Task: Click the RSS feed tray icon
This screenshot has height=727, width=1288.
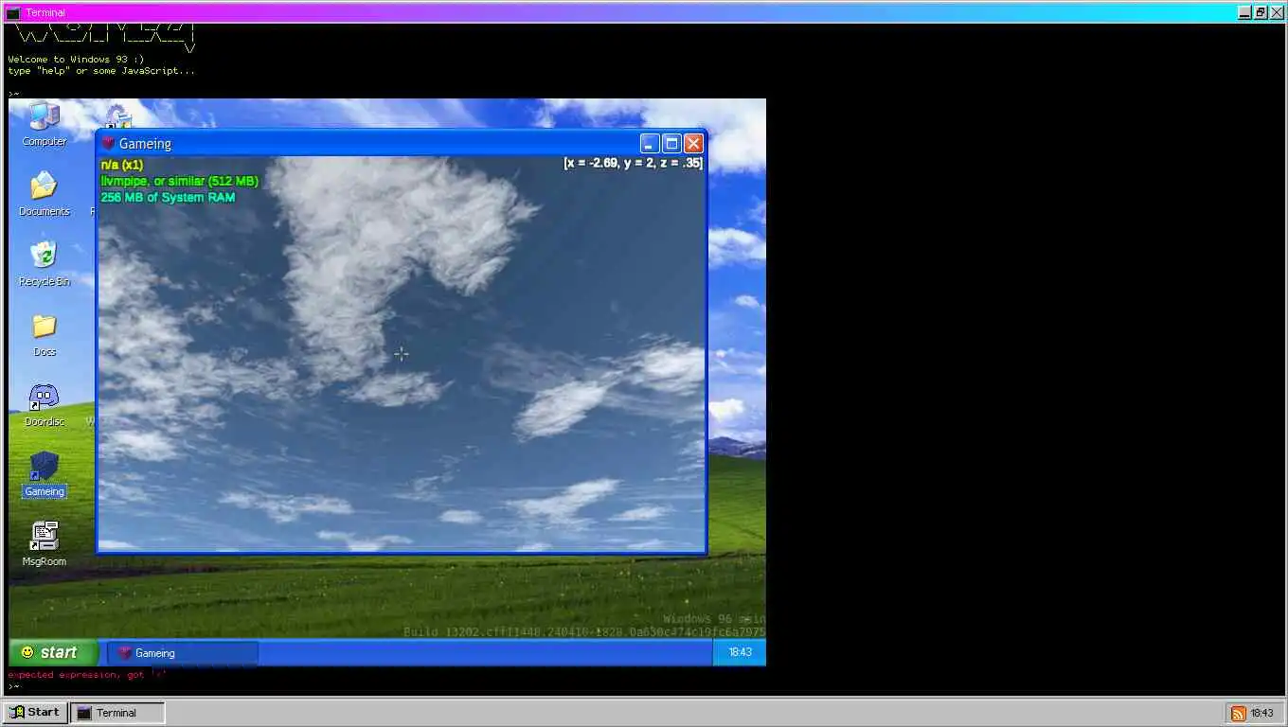Action: 1238,713
